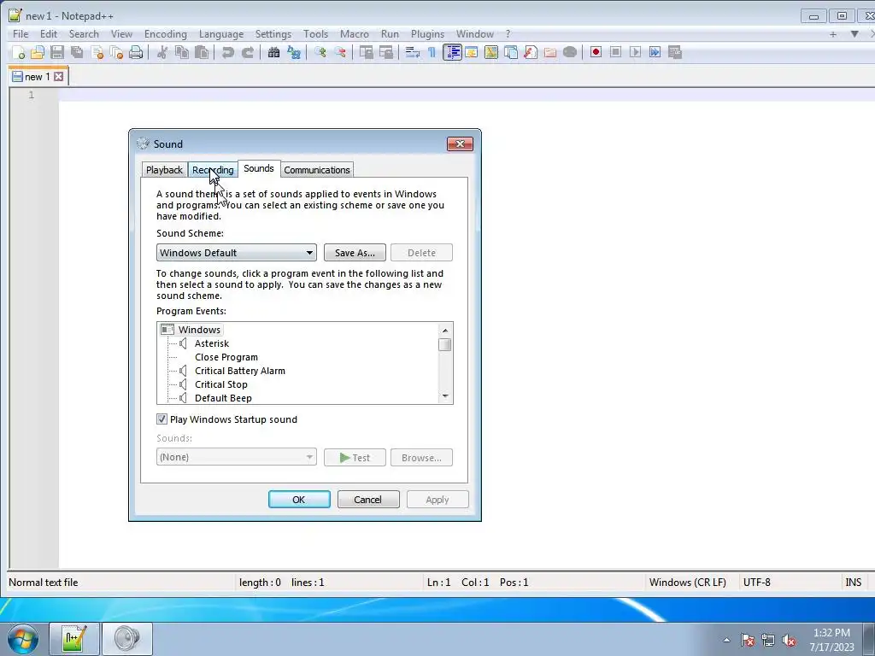This screenshot has height=656, width=875.
Task: Click the Zoom In toolbar icon
Action: click(x=320, y=52)
